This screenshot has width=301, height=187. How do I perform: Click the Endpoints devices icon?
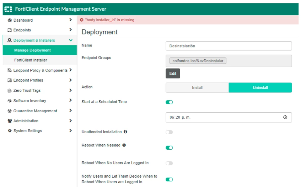[10, 30]
